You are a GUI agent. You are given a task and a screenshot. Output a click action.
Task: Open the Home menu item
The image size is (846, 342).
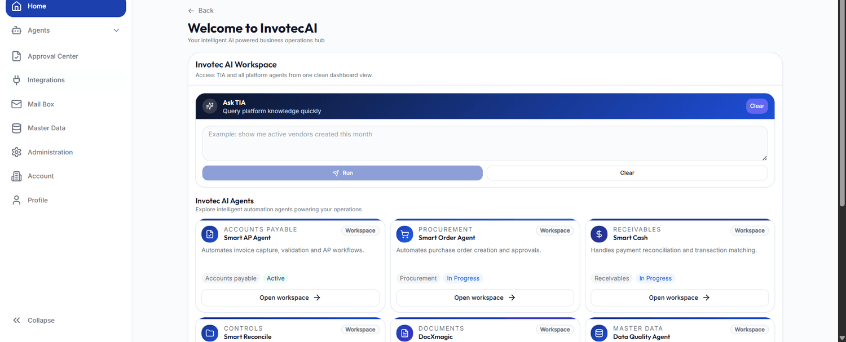[65, 6]
